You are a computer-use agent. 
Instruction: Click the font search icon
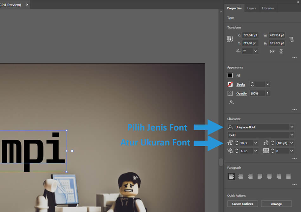[231, 127]
